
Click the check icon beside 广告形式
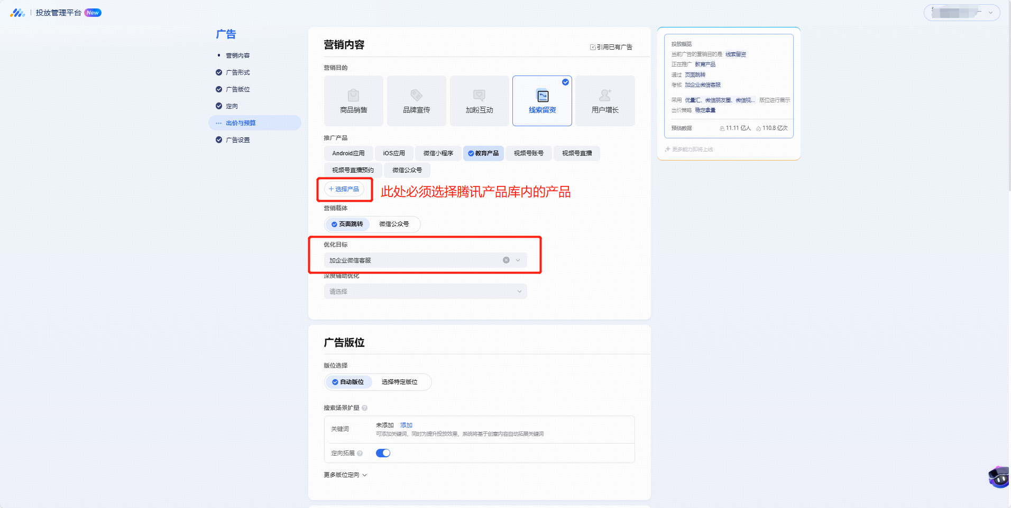tap(219, 72)
